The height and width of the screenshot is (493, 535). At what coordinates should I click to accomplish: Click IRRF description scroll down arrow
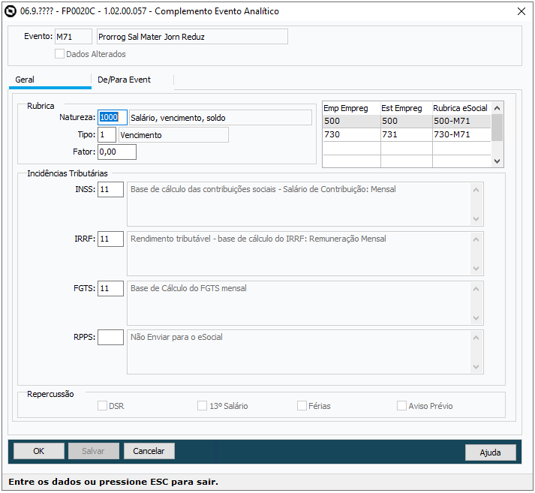(476, 269)
